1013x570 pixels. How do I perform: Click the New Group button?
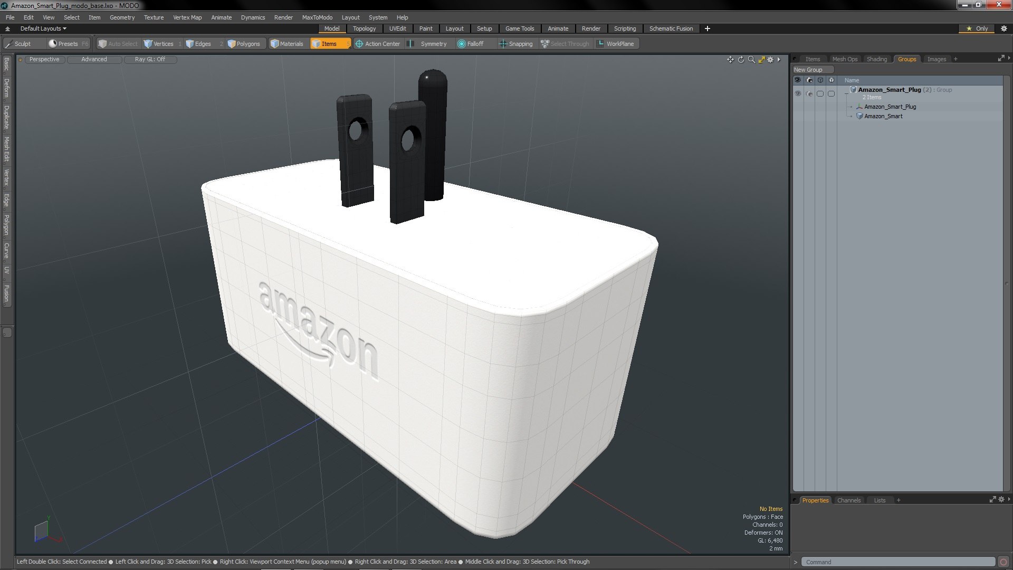tap(813, 70)
